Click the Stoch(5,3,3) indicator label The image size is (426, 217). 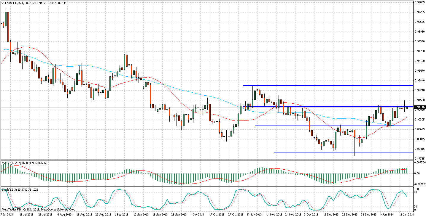[x=8, y=189]
